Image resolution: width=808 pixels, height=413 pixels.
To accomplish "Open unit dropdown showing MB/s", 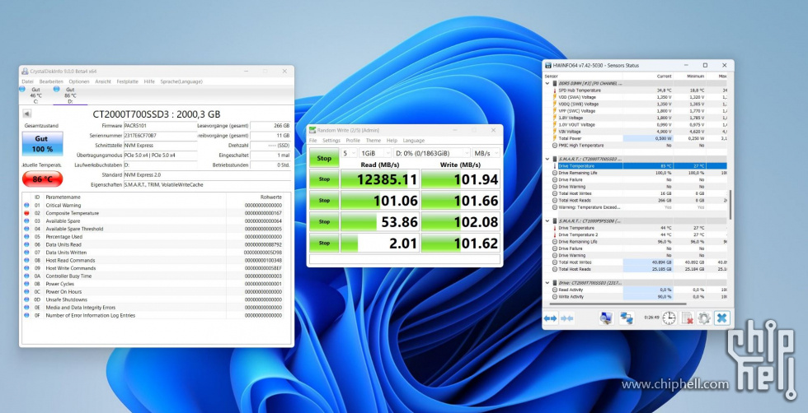I will [486, 153].
